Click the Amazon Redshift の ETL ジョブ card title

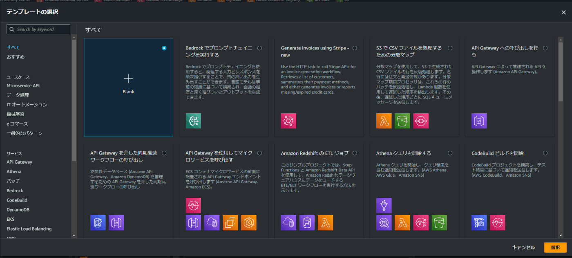click(x=315, y=153)
